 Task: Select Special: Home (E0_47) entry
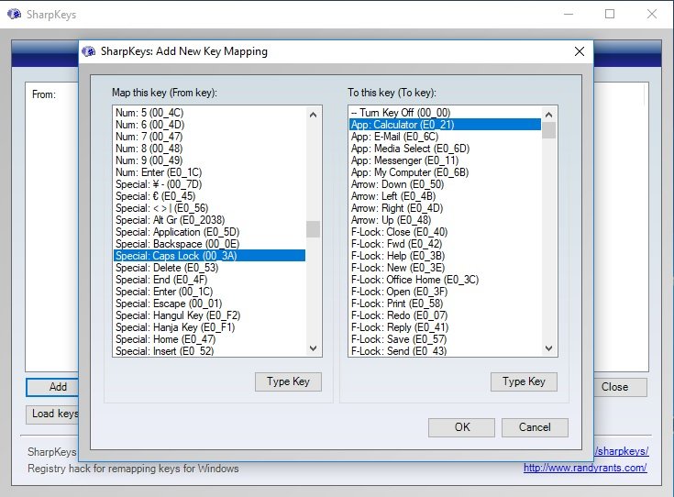(209, 339)
